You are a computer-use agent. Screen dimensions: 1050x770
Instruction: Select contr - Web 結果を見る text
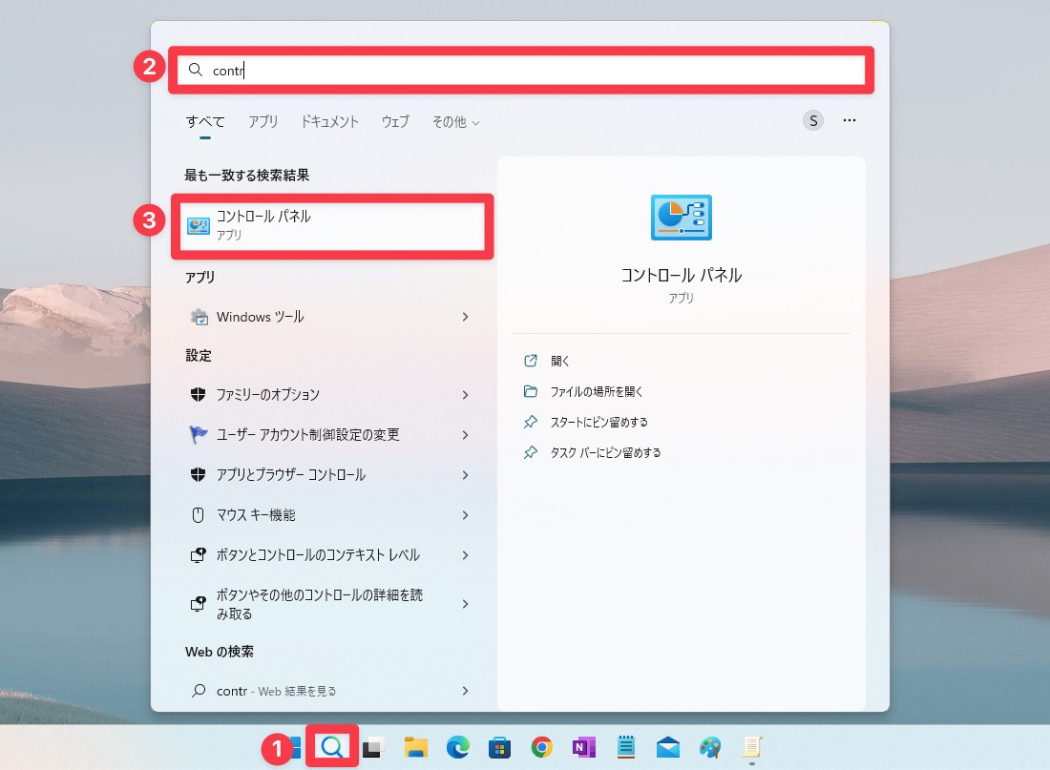[x=276, y=691]
